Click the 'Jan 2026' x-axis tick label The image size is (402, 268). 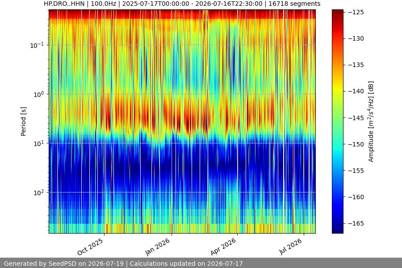coord(157,247)
